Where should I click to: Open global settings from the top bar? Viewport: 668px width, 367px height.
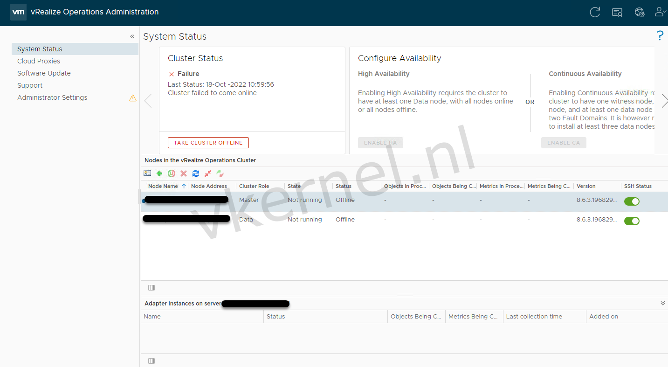click(x=640, y=12)
